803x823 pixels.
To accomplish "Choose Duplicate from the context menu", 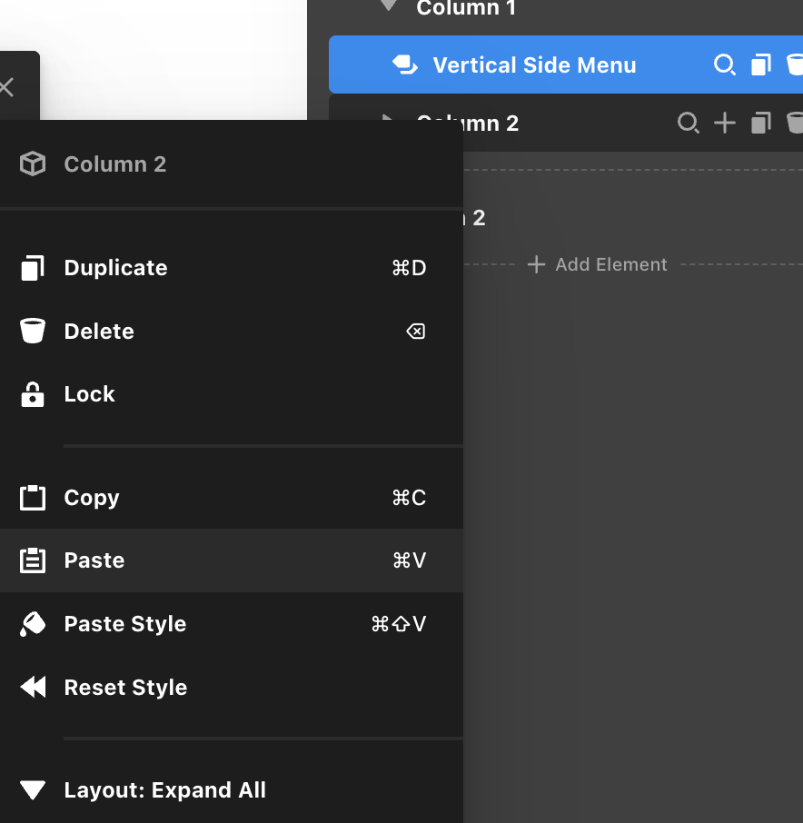I will [115, 268].
